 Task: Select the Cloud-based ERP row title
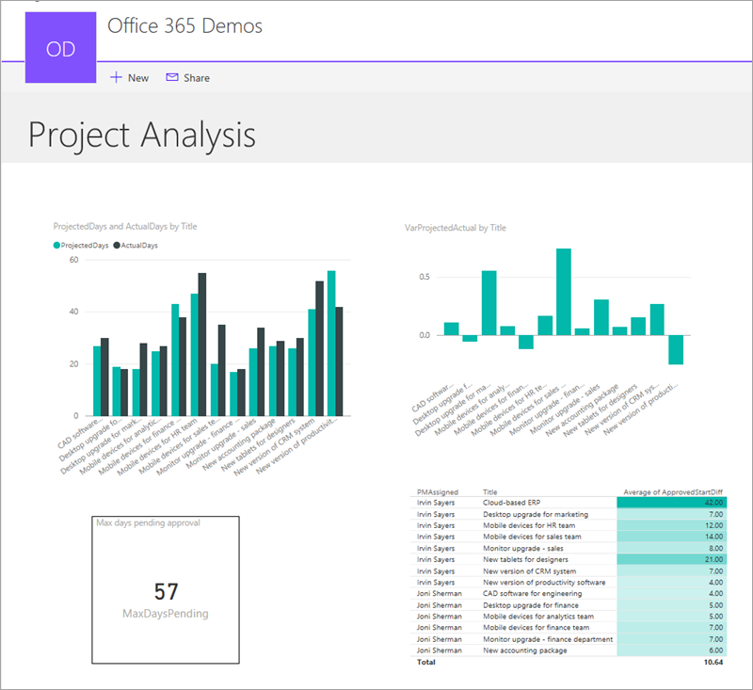(x=511, y=503)
